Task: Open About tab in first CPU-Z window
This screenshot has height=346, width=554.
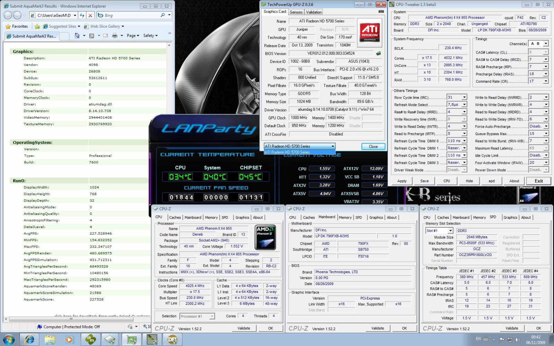Action: 258,218
